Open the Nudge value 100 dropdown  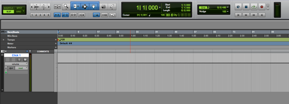pos(228,11)
